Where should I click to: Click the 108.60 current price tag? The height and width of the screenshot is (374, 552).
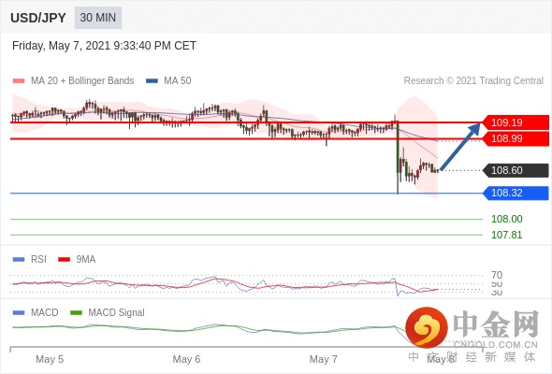coord(516,170)
